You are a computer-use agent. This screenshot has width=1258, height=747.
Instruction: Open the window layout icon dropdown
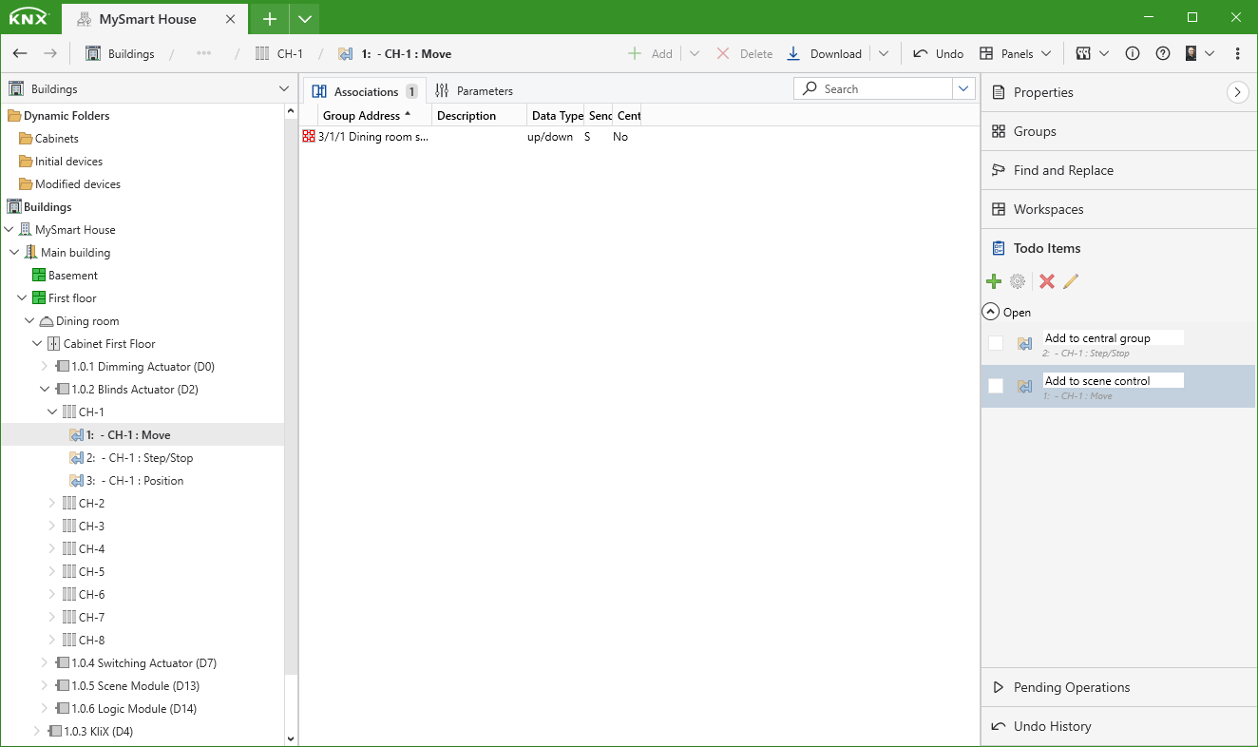click(x=1093, y=54)
